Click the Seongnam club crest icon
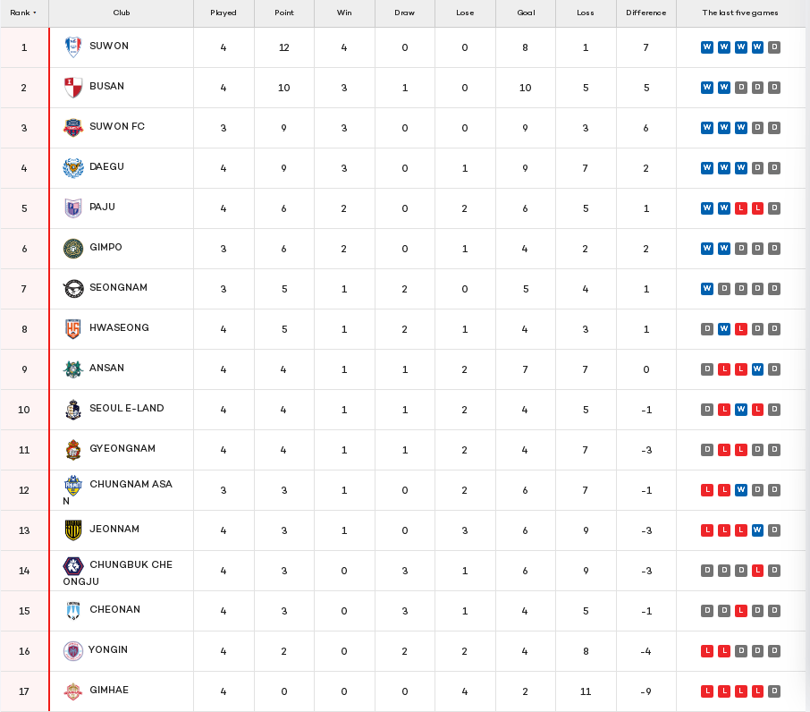 pyautogui.click(x=73, y=289)
